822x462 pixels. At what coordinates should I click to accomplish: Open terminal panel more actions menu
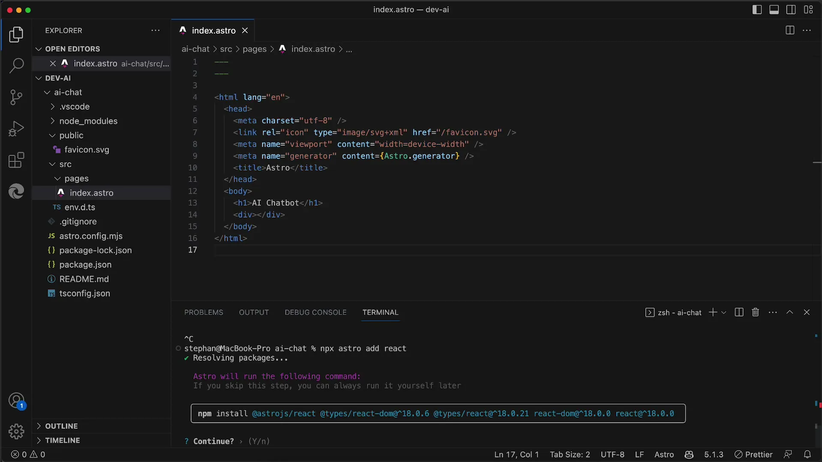(x=773, y=312)
